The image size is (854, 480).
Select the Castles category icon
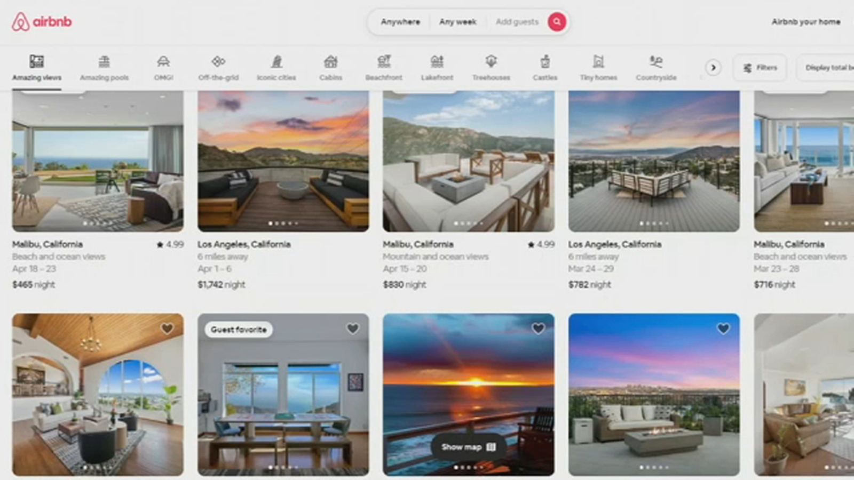tap(545, 61)
